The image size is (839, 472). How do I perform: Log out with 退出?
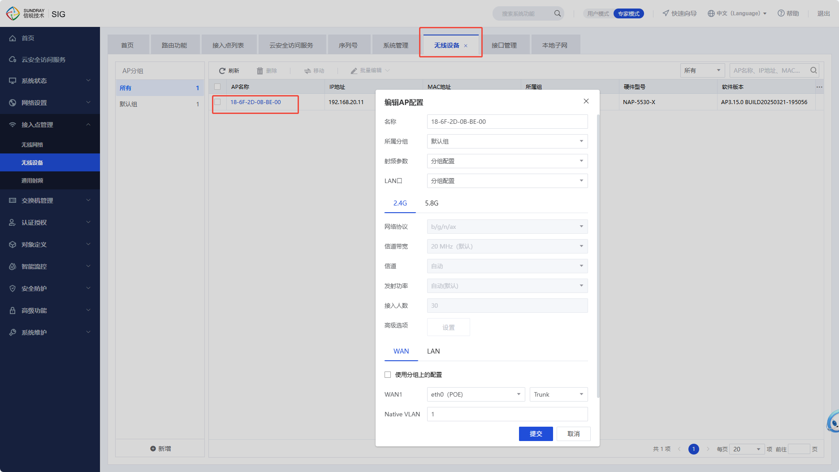coord(824,13)
